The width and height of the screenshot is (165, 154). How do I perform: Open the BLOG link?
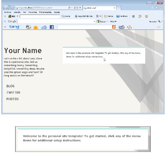point(10,86)
